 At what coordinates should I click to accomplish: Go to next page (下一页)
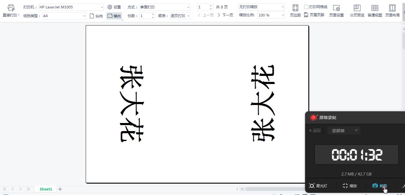[225, 15]
